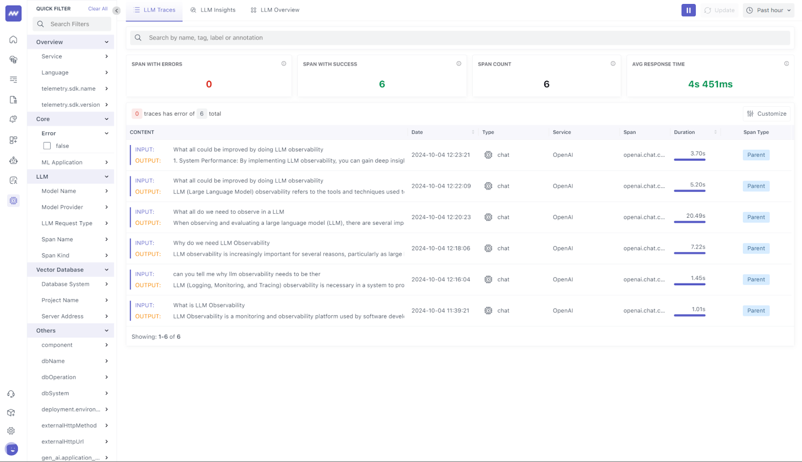
Task: Open the Settings gear icon in the sidebar
Action: 11,430
